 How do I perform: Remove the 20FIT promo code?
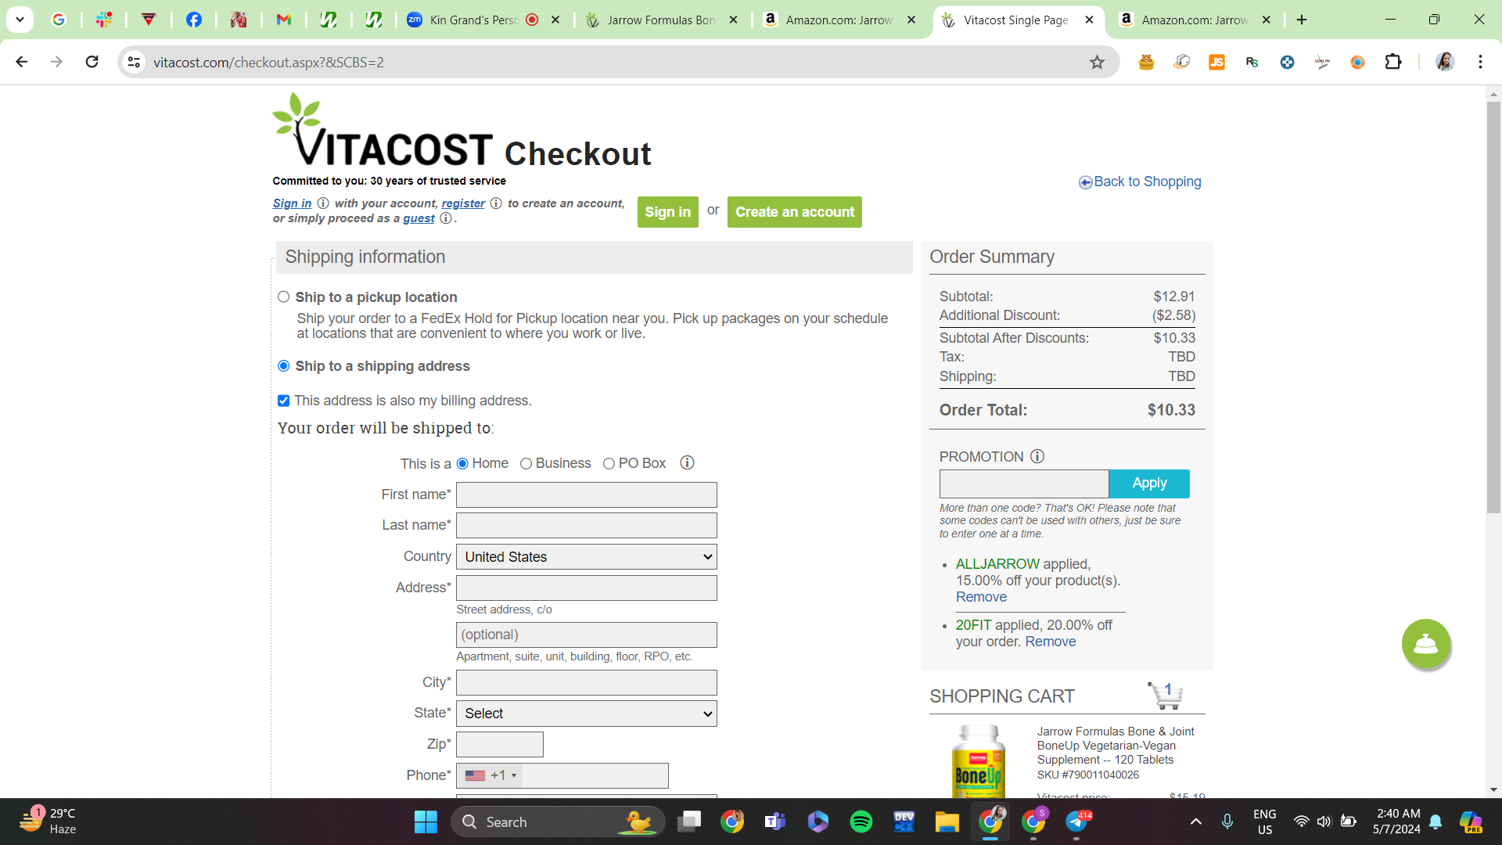1051,642
